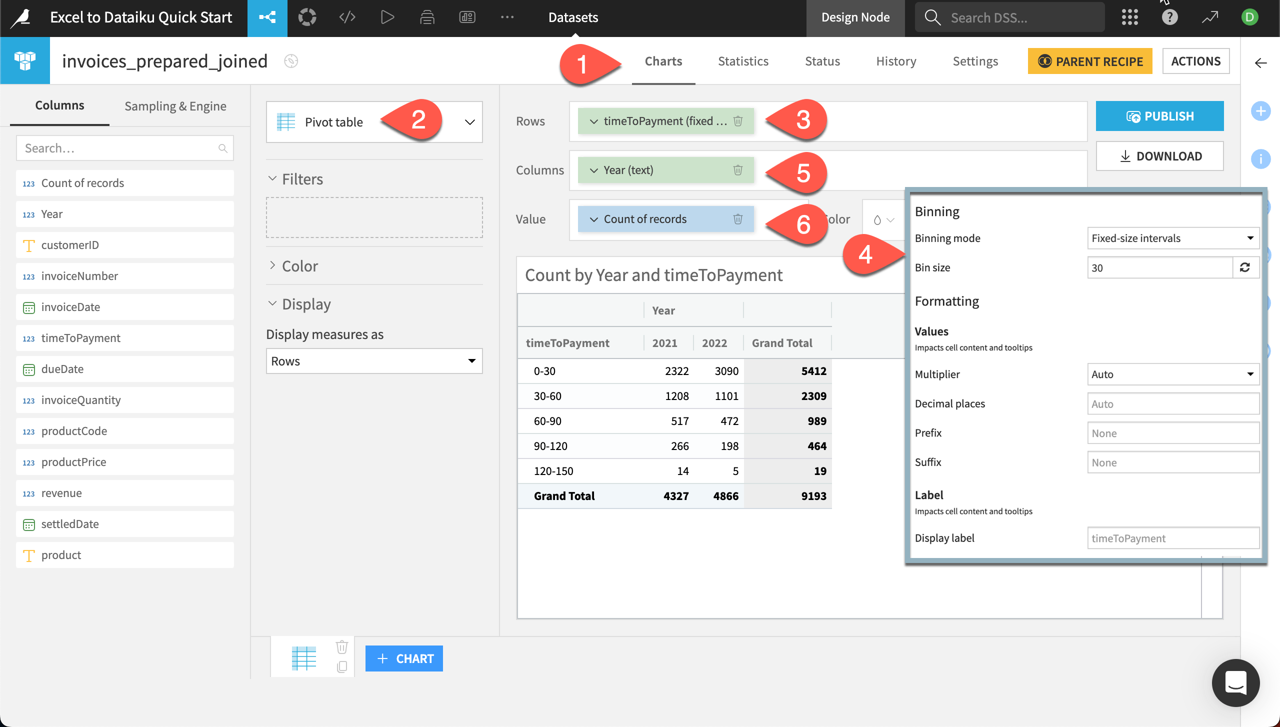Open the activity trend arrow icon

1209,17
